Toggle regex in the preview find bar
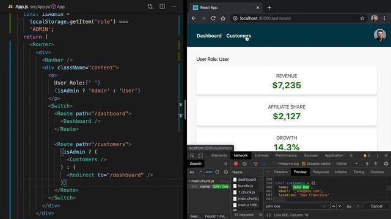 coord(358,206)
